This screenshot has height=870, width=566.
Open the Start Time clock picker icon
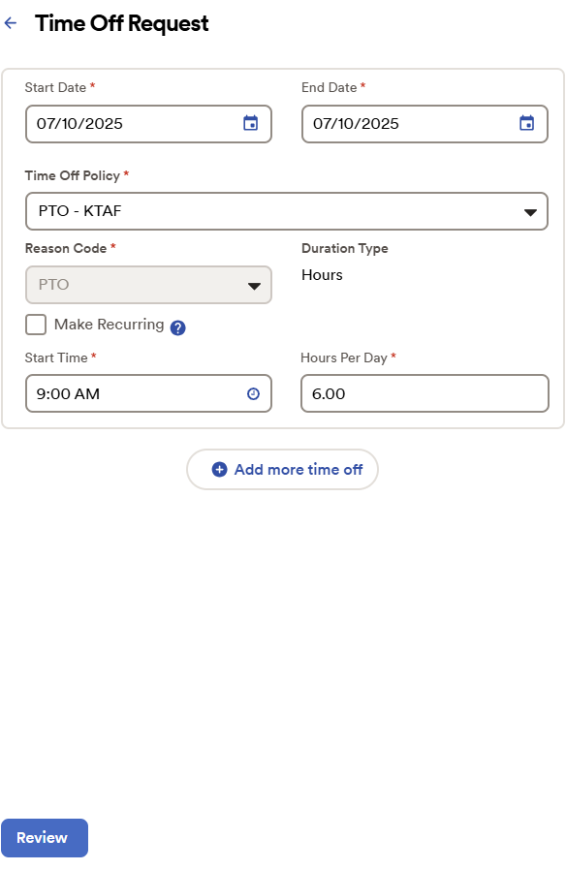click(x=253, y=394)
